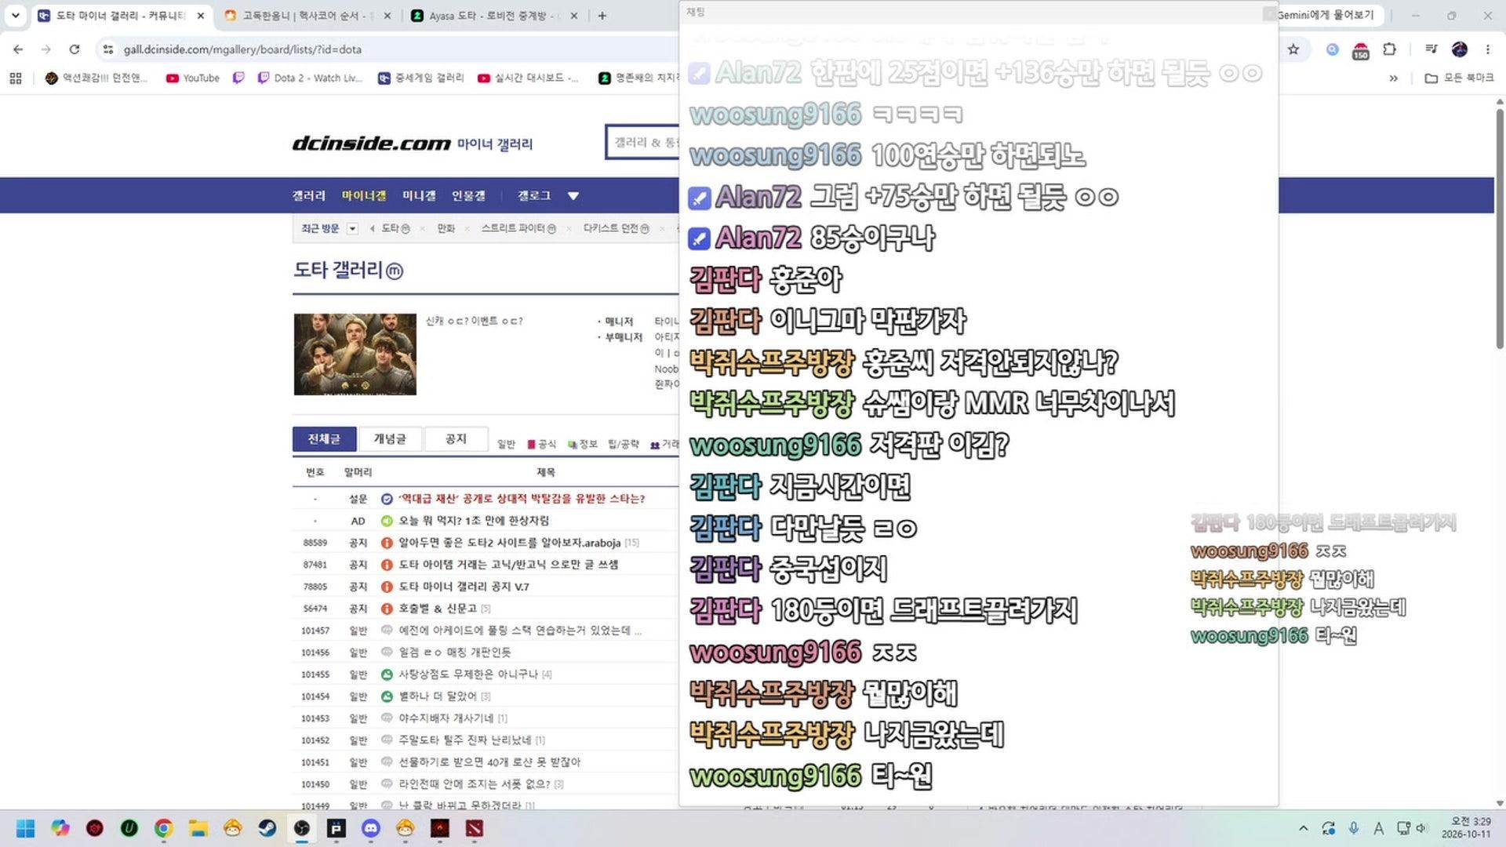Click the extension icon with the 150 badge

(x=1361, y=51)
